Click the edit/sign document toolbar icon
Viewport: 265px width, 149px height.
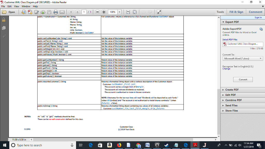[x=36, y=12]
